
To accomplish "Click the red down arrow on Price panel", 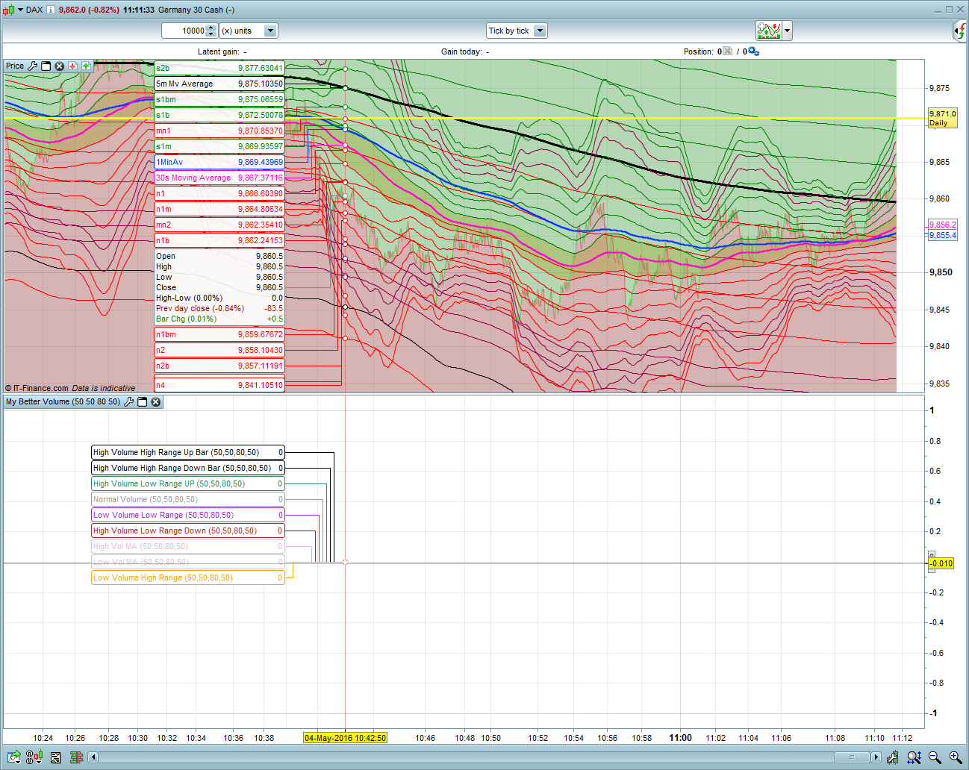I will 73,66.
